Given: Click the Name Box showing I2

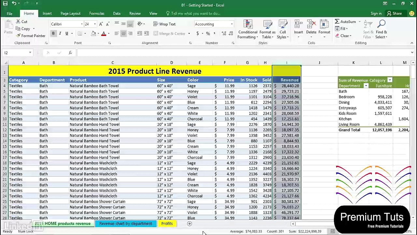Looking at the screenshot, I should pyautogui.click(x=15, y=53).
